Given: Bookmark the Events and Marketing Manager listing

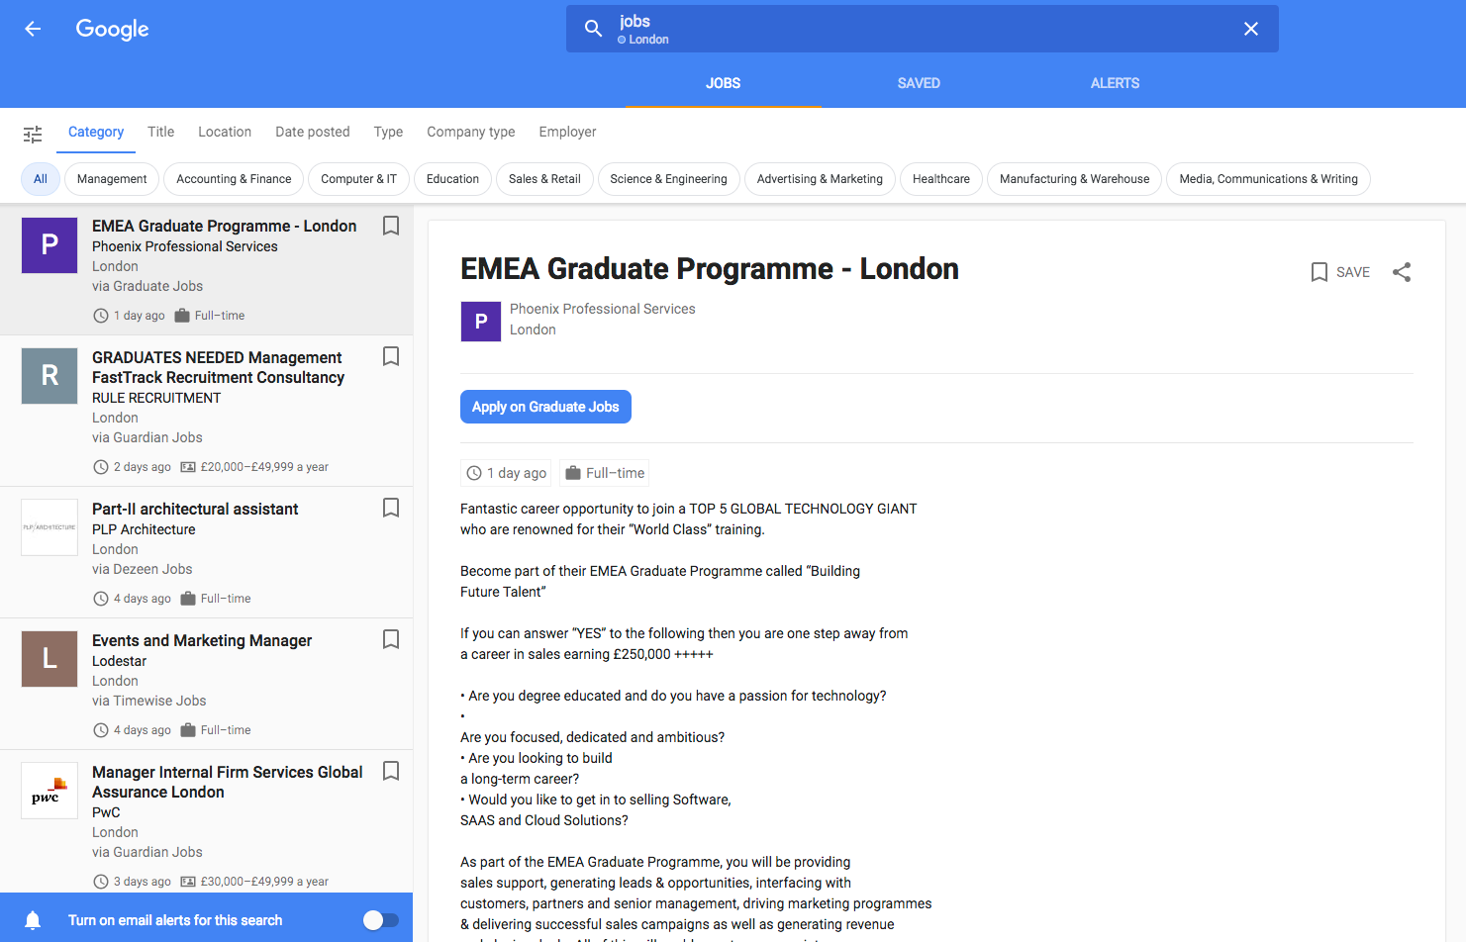Looking at the screenshot, I should [391, 639].
